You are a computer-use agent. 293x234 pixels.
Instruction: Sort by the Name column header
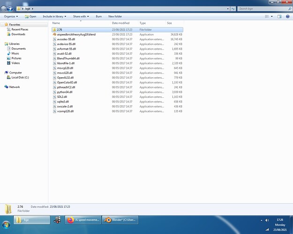pyautogui.click(x=81, y=23)
